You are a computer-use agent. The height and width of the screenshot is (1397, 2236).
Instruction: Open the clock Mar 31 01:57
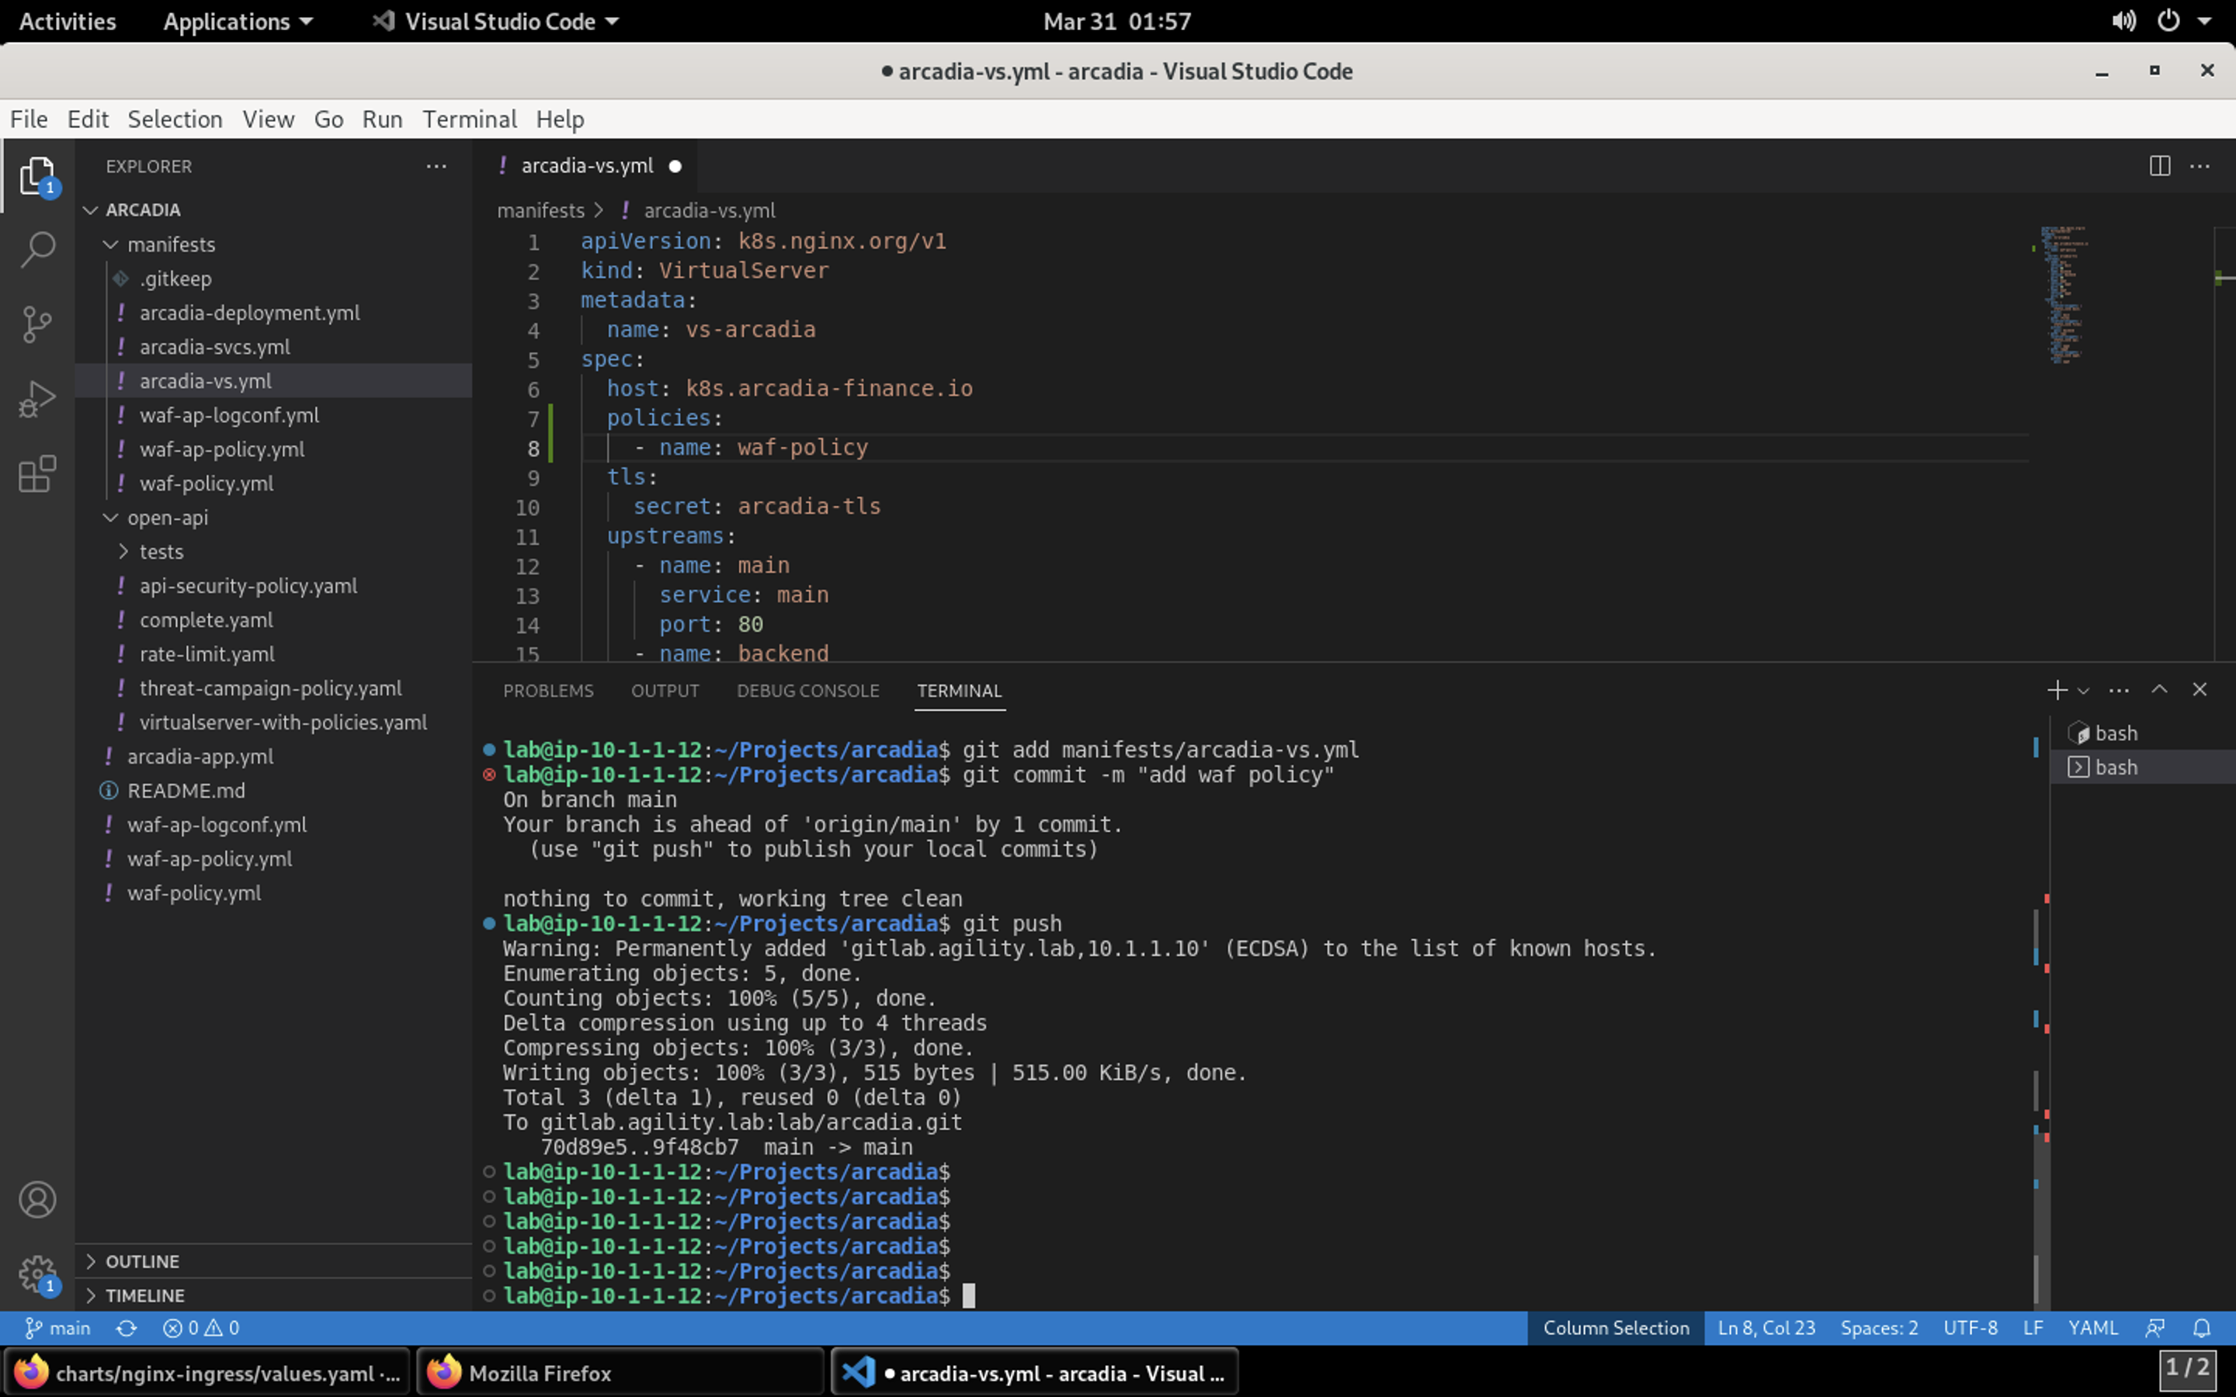(1117, 21)
